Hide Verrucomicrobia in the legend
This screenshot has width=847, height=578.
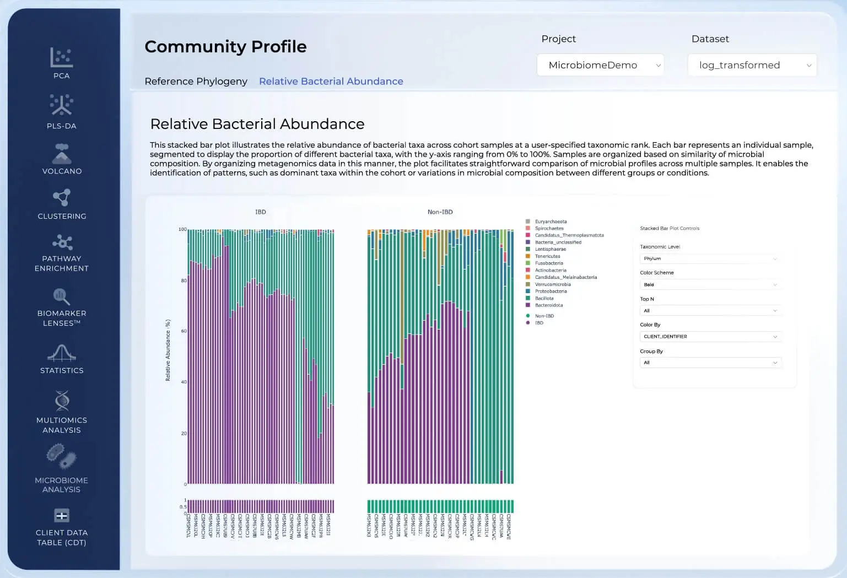[553, 284]
